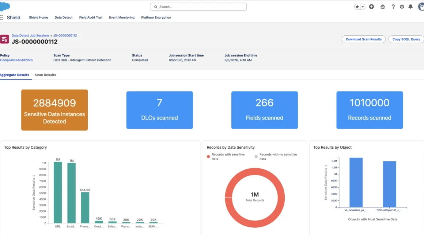Click Download Scan Results button
Screen dimensions: 424x235
tap(364, 39)
